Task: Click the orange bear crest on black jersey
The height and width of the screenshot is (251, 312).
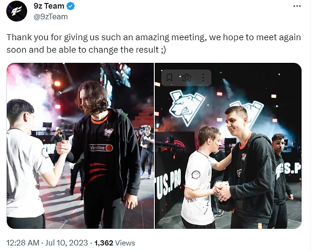Action: coord(109,132)
